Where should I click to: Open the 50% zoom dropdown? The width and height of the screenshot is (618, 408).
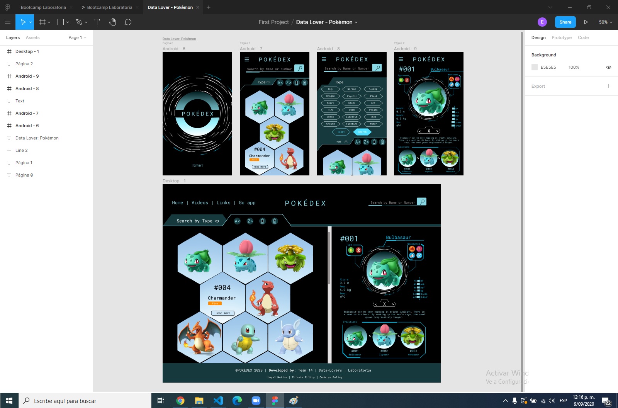pyautogui.click(x=606, y=22)
